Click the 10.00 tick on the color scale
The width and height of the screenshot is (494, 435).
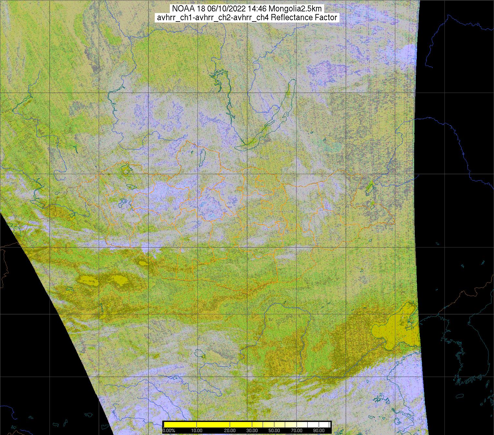196,430
